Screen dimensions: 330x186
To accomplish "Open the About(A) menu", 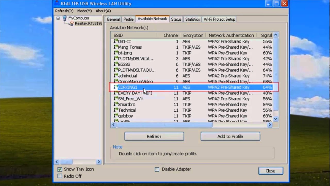I will [103, 11].
